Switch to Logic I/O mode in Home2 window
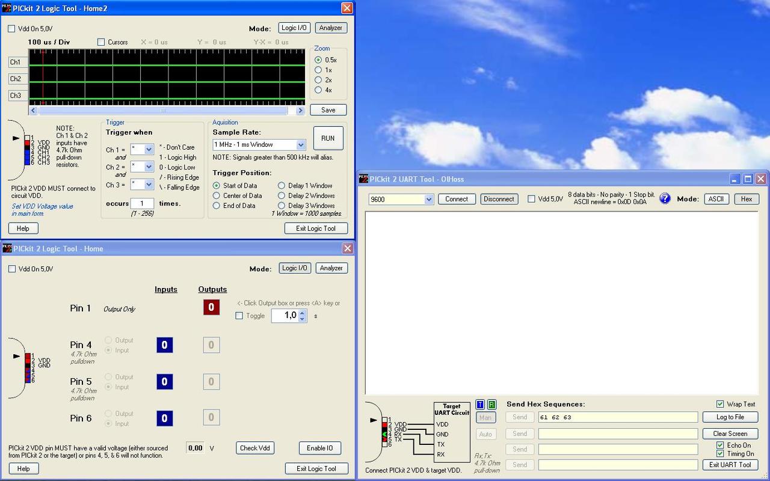 point(294,28)
